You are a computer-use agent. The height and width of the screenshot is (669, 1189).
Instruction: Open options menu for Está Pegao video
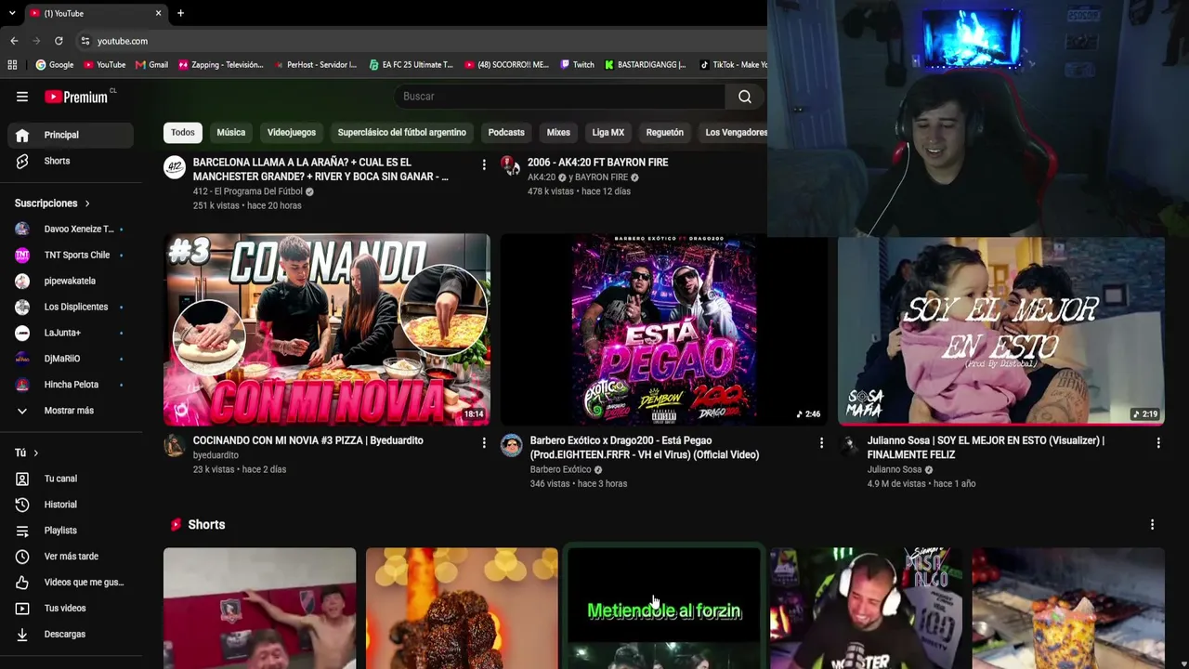click(x=821, y=443)
